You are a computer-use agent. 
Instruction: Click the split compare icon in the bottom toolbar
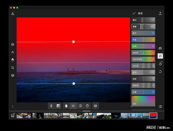point(80,106)
